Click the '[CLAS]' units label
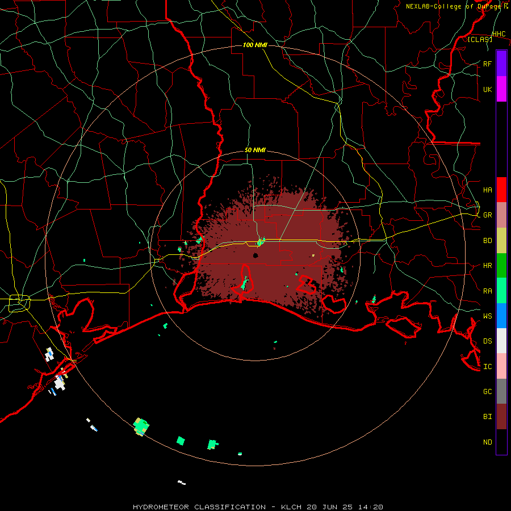 (480, 39)
